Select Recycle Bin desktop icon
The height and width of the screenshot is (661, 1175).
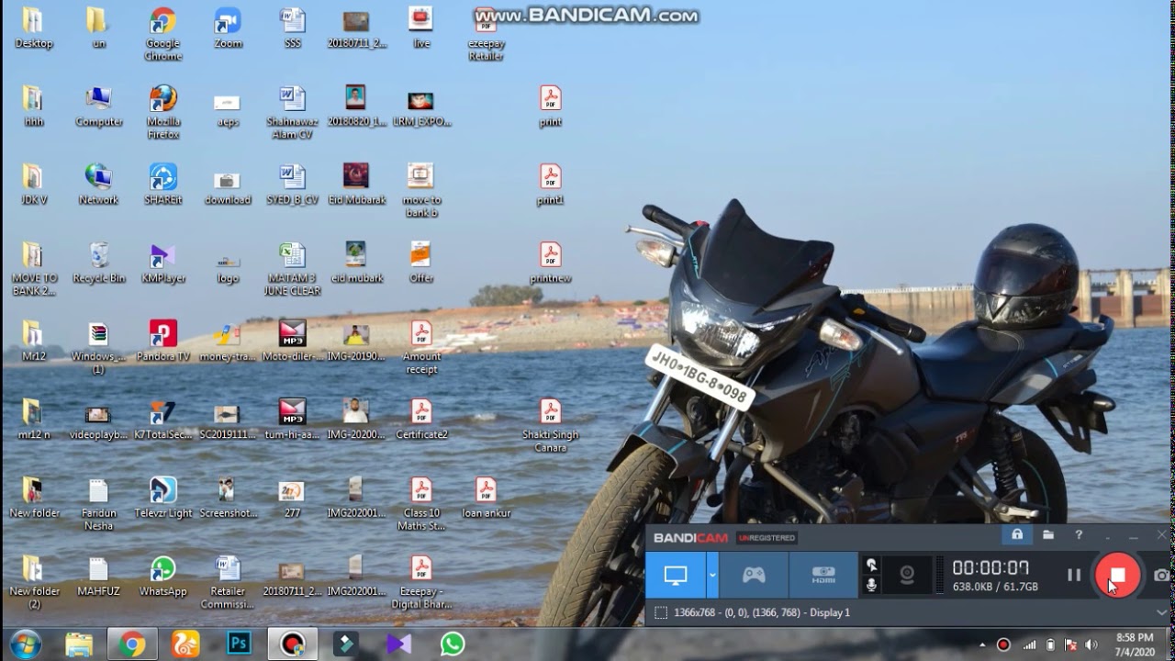98,263
